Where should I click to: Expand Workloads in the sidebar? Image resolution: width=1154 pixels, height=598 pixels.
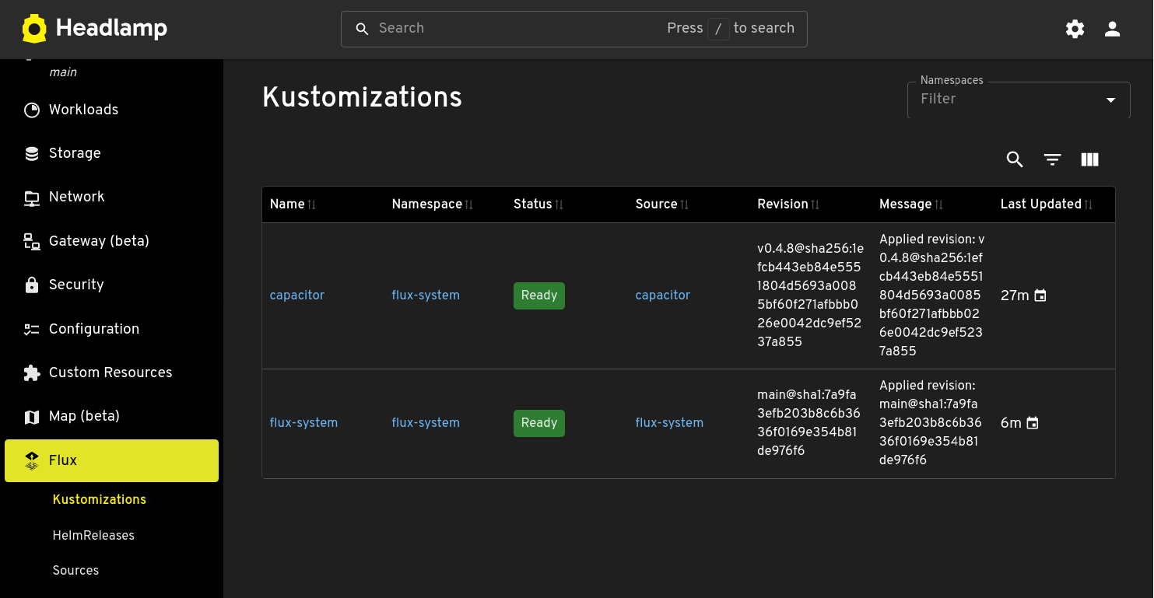click(x=83, y=110)
